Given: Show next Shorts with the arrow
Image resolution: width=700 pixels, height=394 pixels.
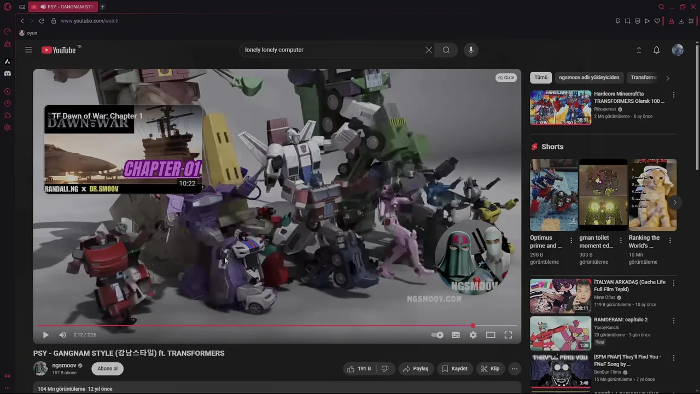Looking at the screenshot, I should point(675,202).
